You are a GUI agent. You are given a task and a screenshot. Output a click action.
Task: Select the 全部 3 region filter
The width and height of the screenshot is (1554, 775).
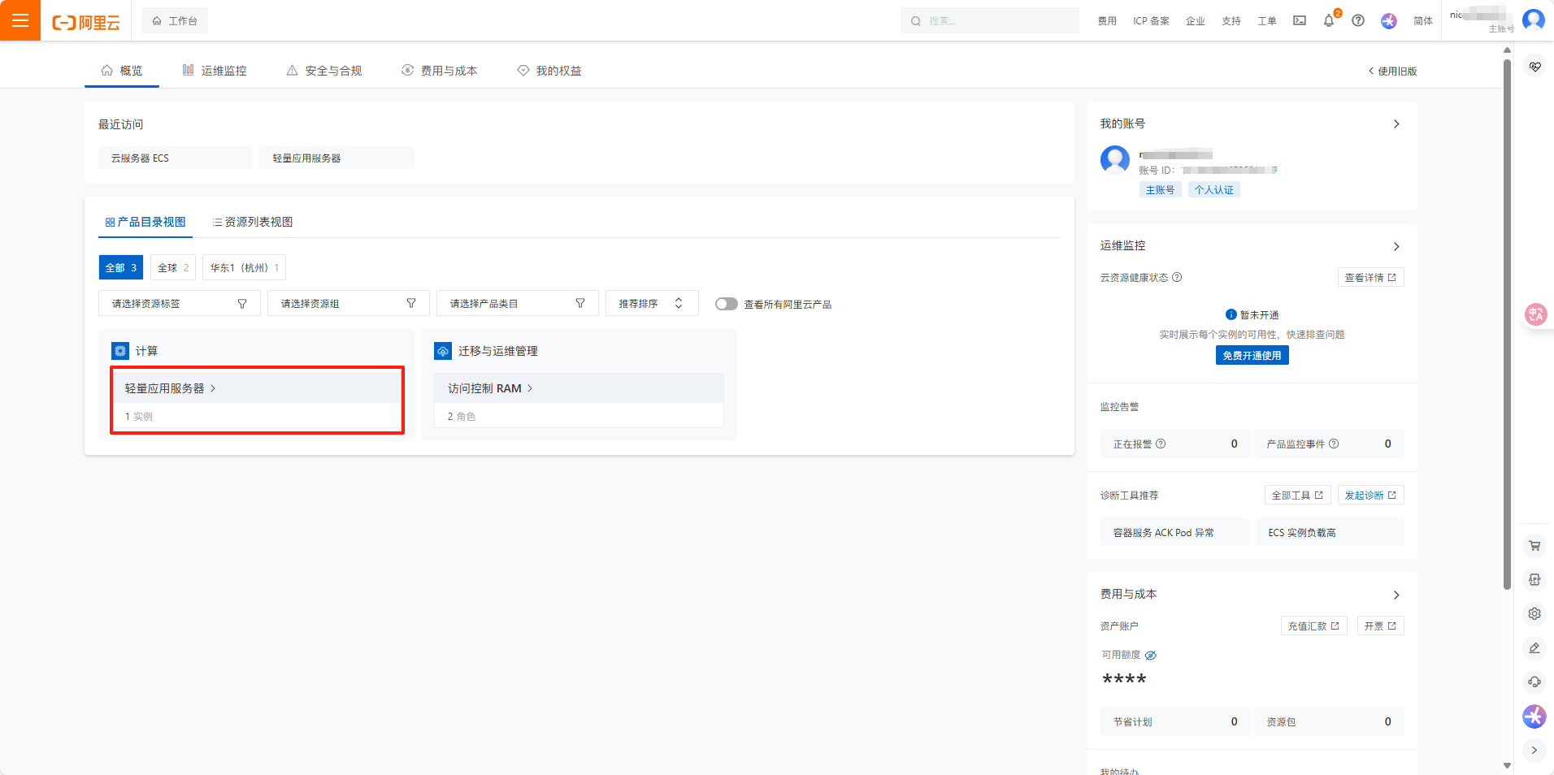[x=121, y=267]
